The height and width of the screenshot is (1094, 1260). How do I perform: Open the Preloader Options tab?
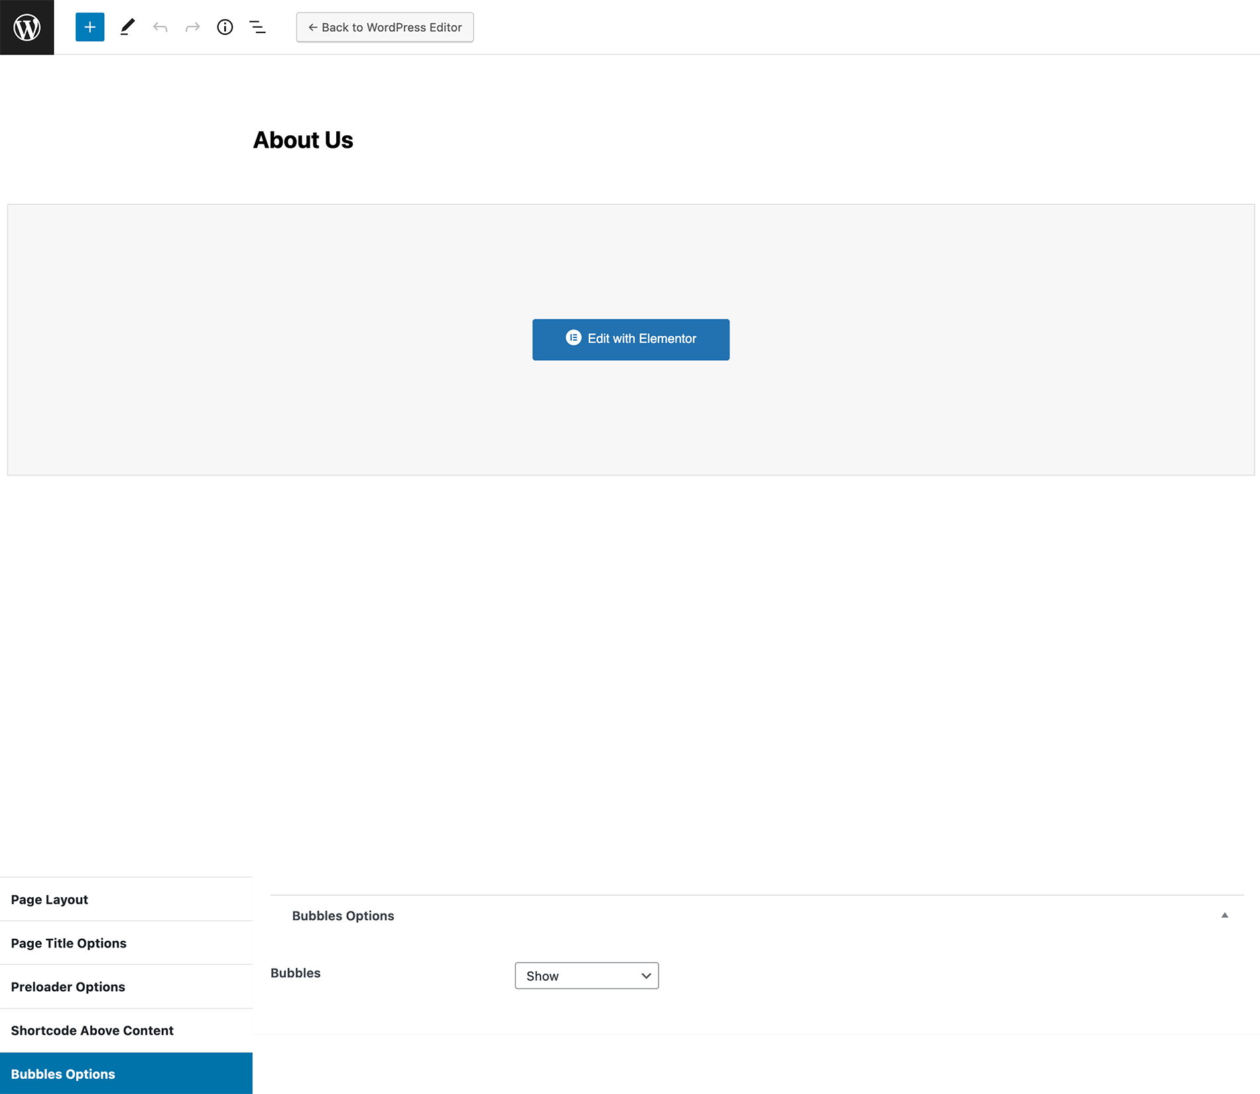pyautogui.click(x=126, y=987)
